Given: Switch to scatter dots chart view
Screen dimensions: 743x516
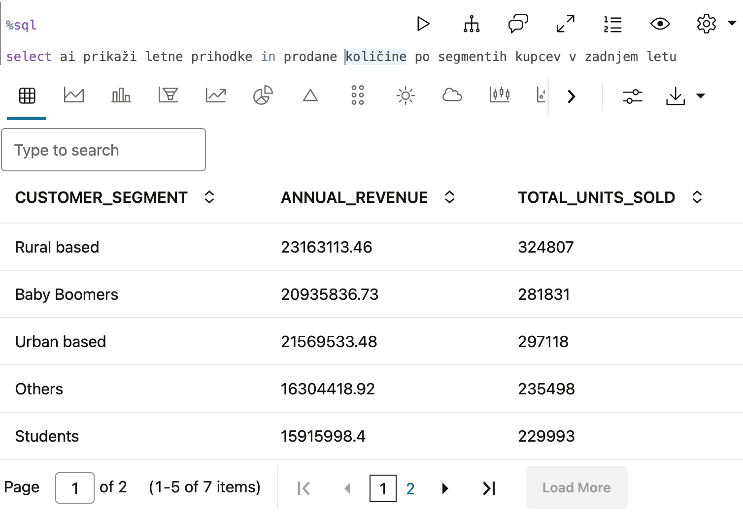Looking at the screenshot, I should 358,95.
